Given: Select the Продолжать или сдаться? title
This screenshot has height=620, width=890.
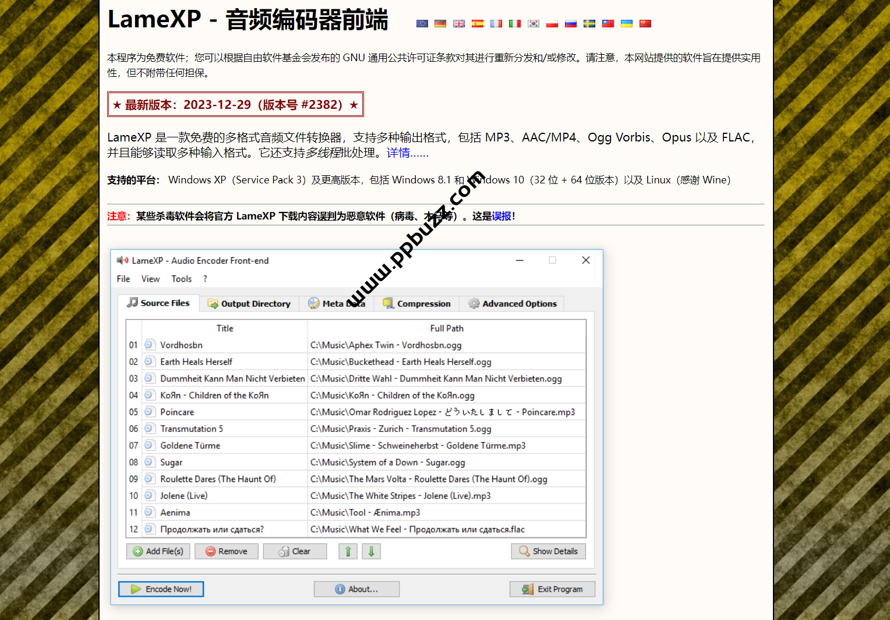Looking at the screenshot, I should [212, 529].
